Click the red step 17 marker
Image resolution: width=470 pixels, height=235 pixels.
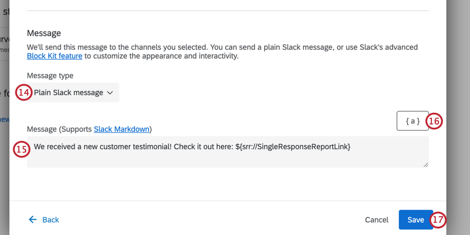(x=438, y=220)
